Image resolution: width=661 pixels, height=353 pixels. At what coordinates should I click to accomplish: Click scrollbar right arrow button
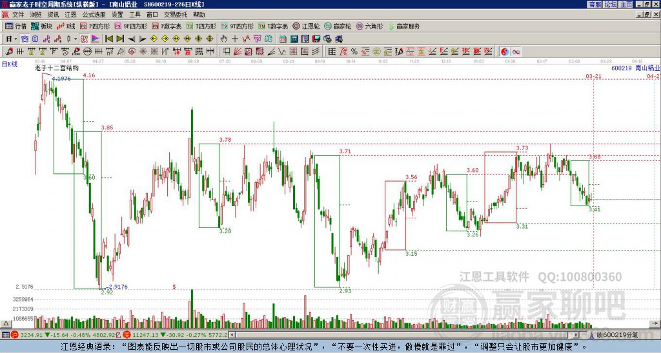coord(576,335)
